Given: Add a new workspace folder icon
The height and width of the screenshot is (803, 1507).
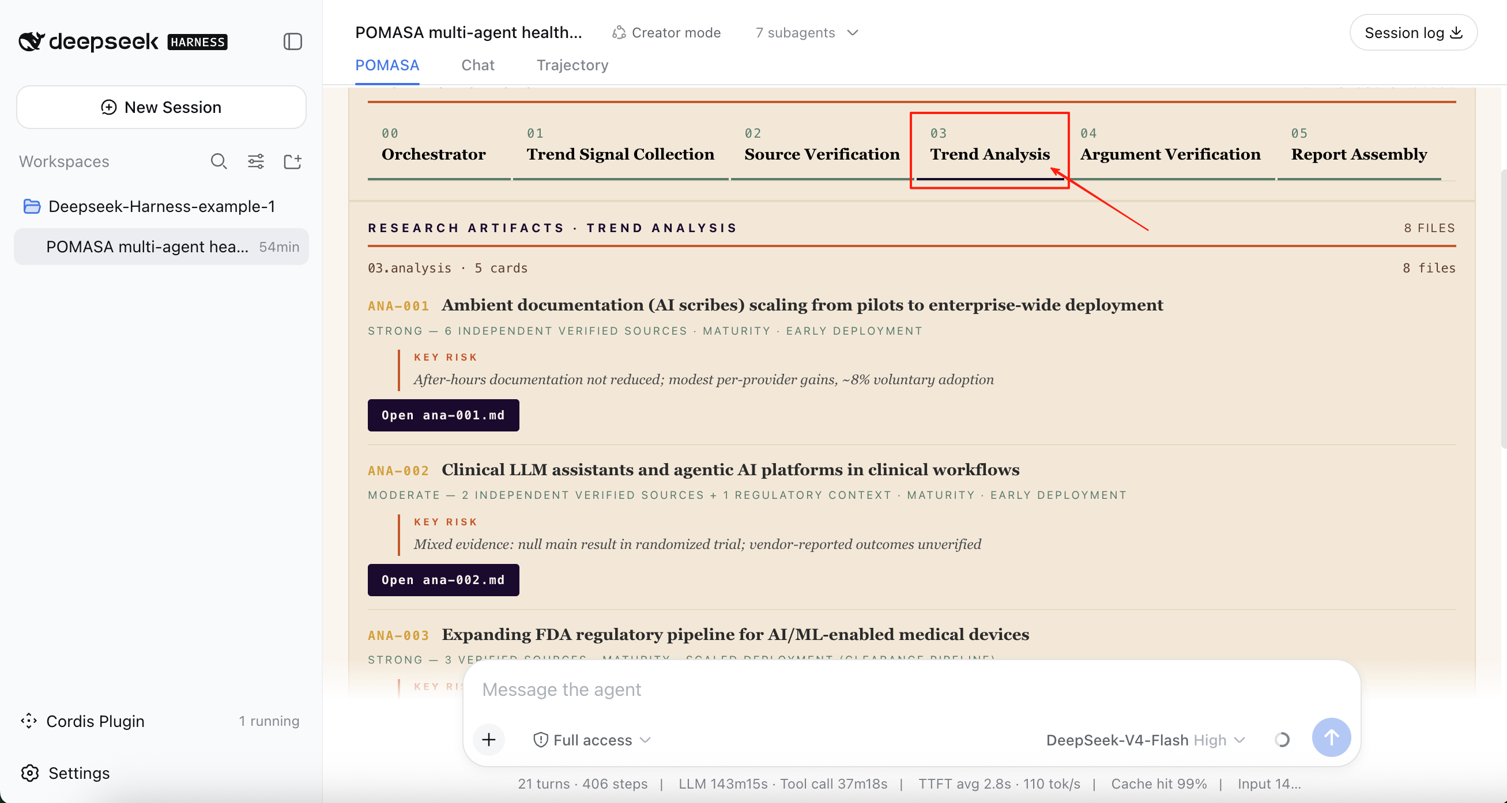Looking at the screenshot, I should pyautogui.click(x=292, y=161).
